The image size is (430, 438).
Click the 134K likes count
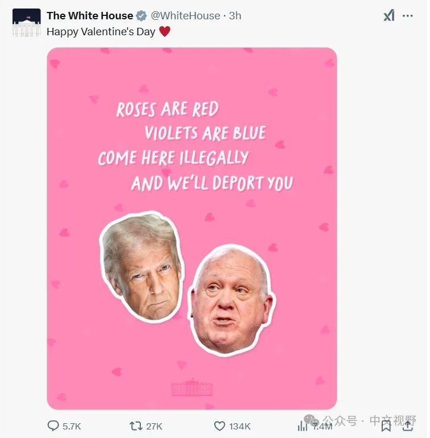tap(240, 426)
